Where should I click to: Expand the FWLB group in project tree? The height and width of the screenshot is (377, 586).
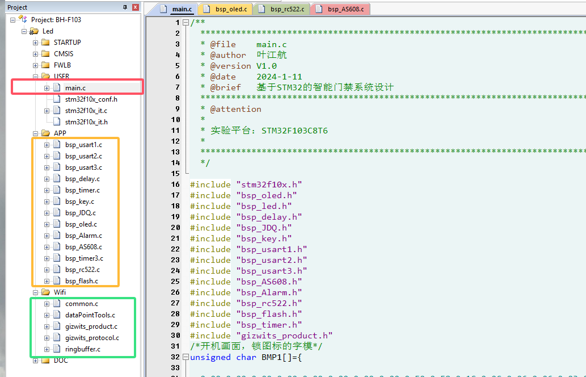click(35, 65)
